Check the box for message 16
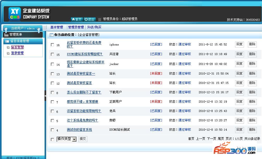262x159 pixels. [52, 45]
